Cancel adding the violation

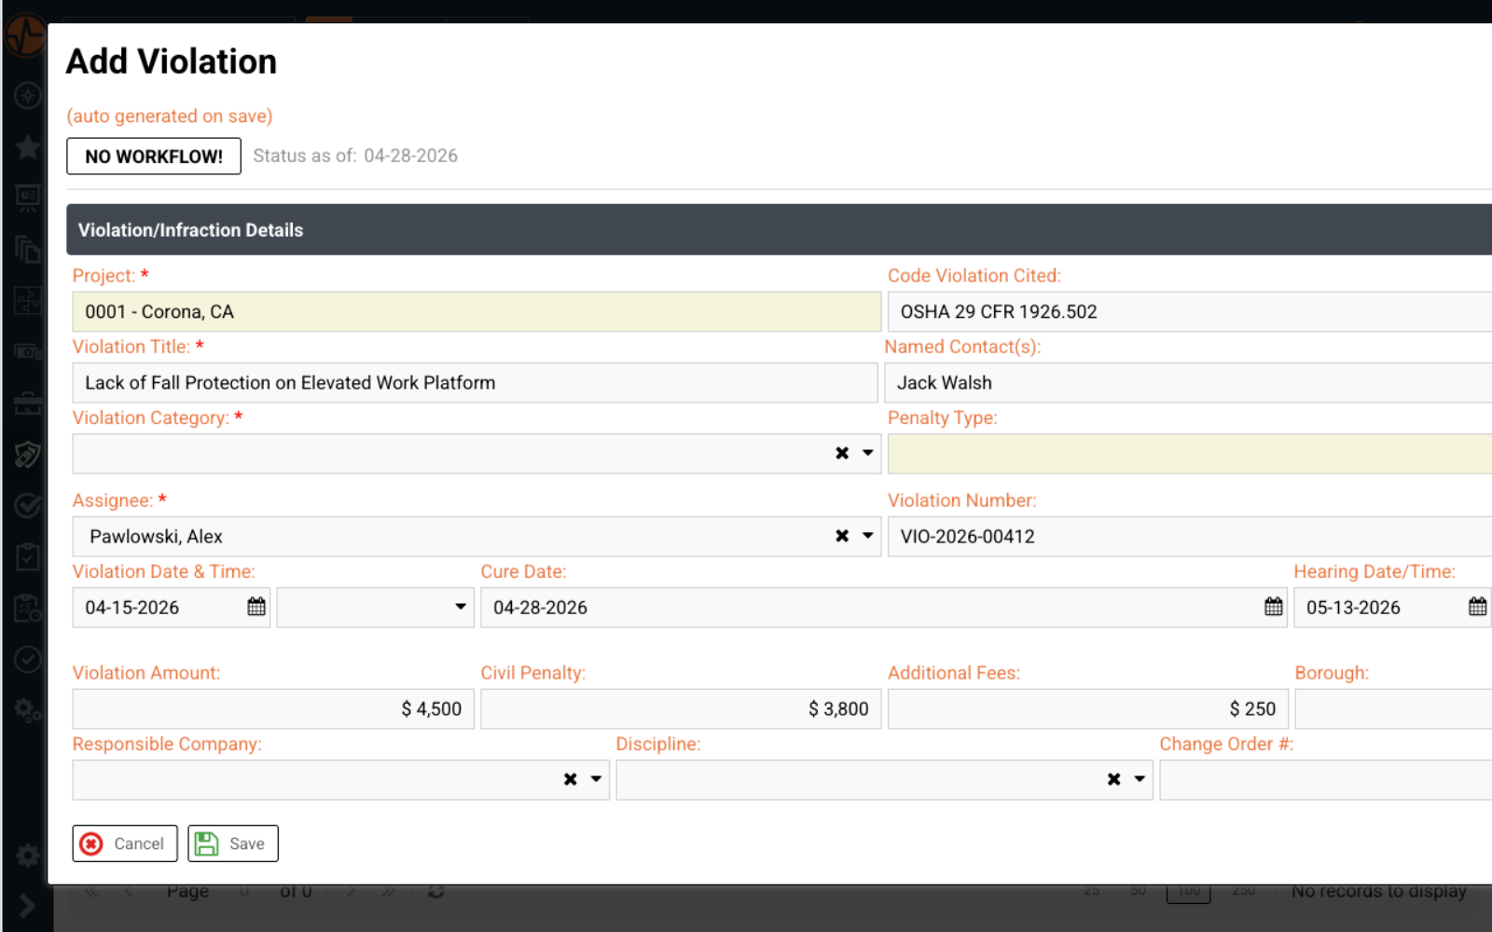coord(125,843)
